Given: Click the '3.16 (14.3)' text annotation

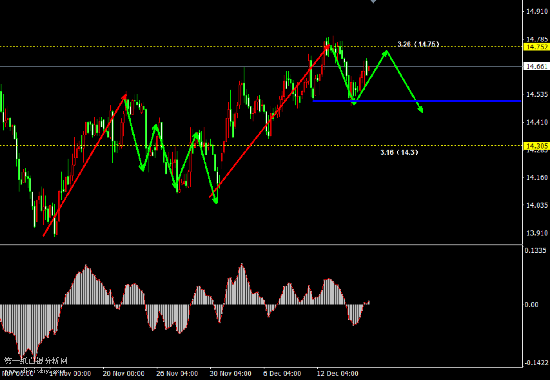Looking at the screenshot, I should coord(399,152).
